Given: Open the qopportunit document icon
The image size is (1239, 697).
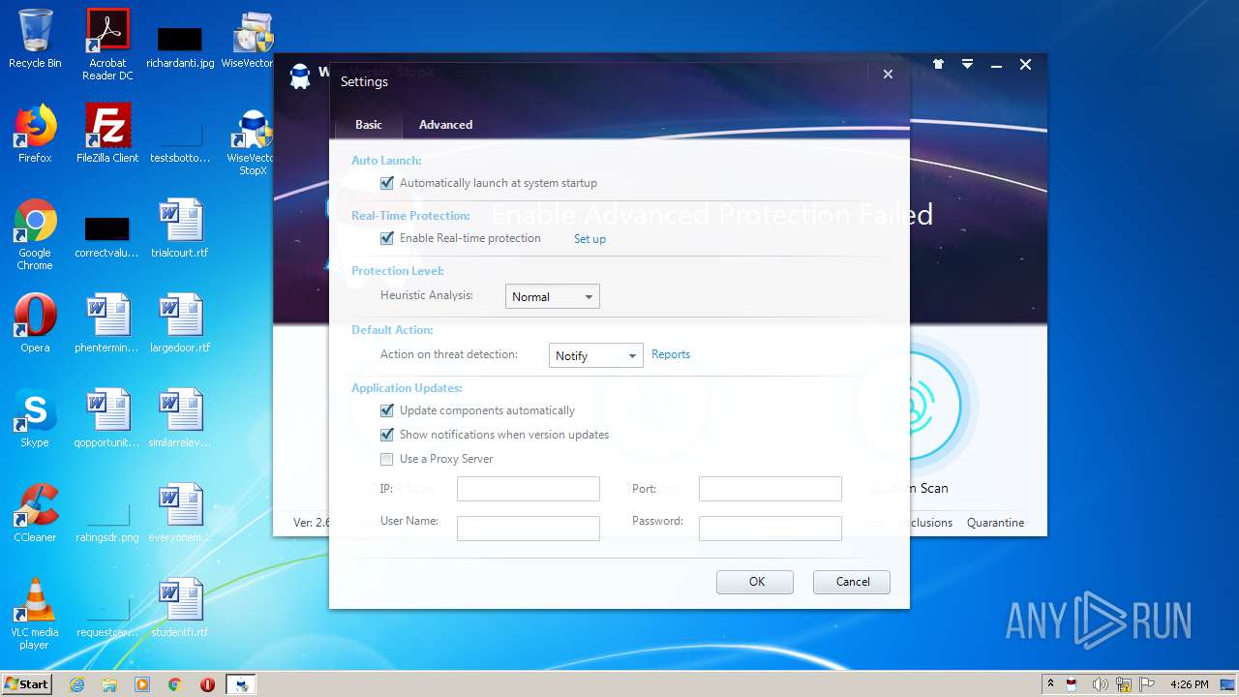Looking at the screenshot, I should click(107, 418).
